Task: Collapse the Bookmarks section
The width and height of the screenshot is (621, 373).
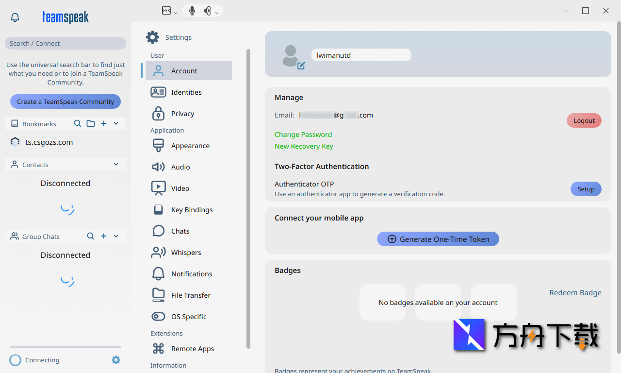Action: pyautogui.click(x=116, y=124)
